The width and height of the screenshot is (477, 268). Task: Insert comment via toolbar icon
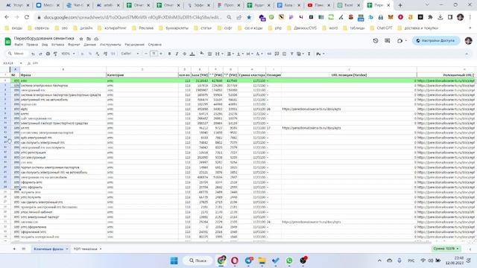click(277, 54)
